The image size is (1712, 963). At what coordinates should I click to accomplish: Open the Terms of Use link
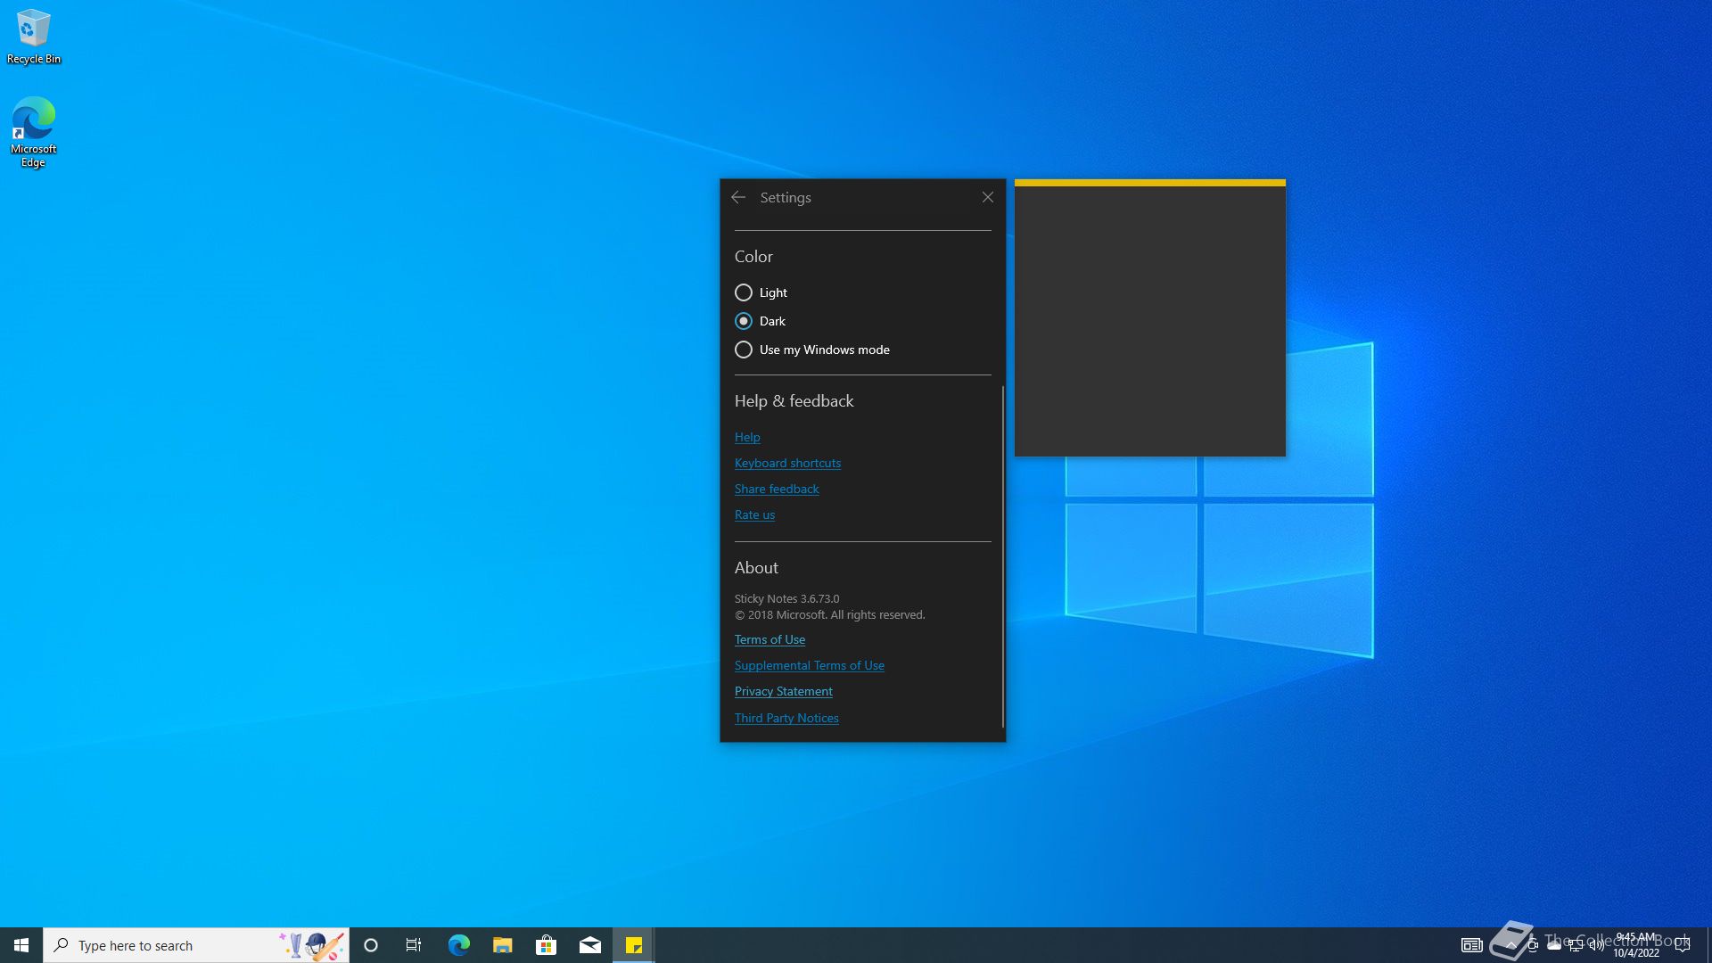pos(770,639)
